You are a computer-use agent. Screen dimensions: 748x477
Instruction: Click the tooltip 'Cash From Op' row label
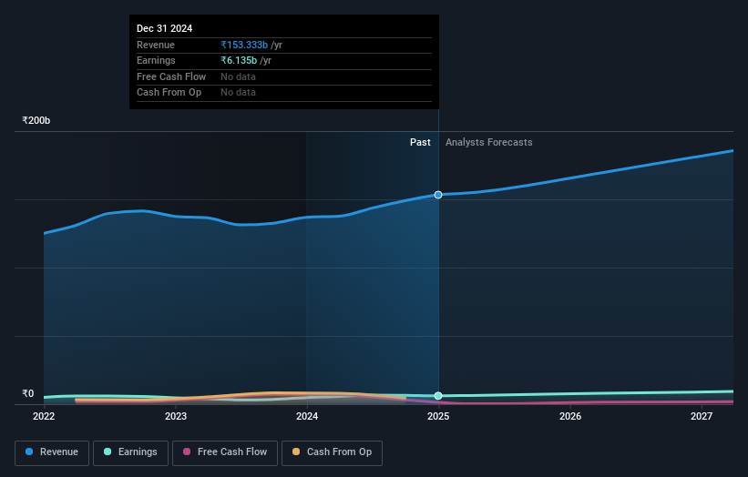(x=169, y=93)
